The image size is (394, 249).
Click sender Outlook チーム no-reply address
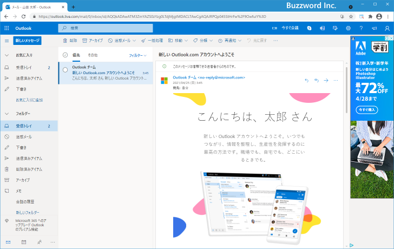point(209,77)
